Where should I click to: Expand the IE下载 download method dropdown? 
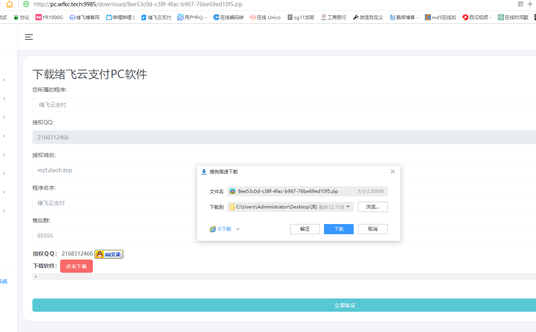click(x=238, y=229)
